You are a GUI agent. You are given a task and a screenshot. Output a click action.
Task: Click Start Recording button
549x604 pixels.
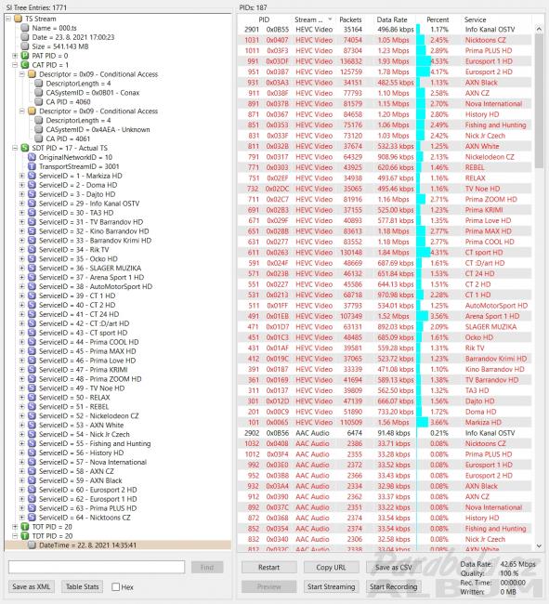[394, 586]
